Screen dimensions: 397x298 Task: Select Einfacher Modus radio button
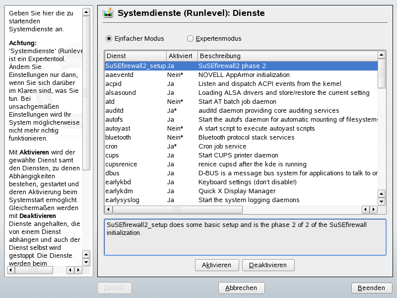pyautogui.click(x=109, y=38)
